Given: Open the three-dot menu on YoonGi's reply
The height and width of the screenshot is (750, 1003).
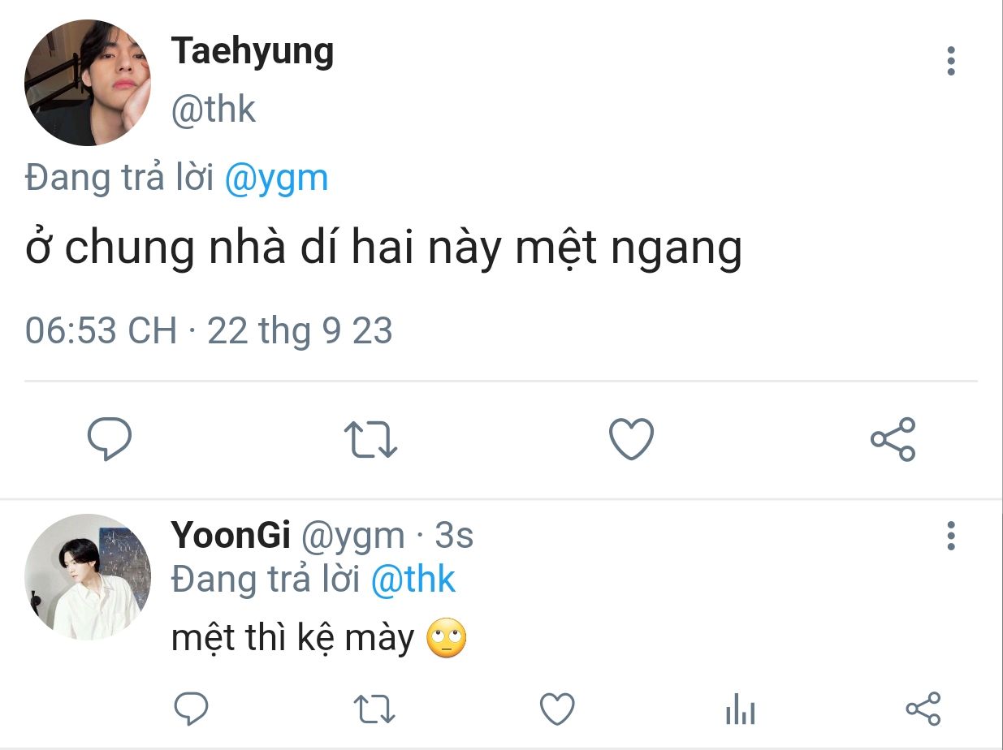Looking at the screenshot, I should [951, 537].
